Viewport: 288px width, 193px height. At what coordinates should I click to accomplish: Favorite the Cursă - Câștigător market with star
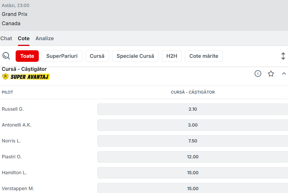(271, 73)
